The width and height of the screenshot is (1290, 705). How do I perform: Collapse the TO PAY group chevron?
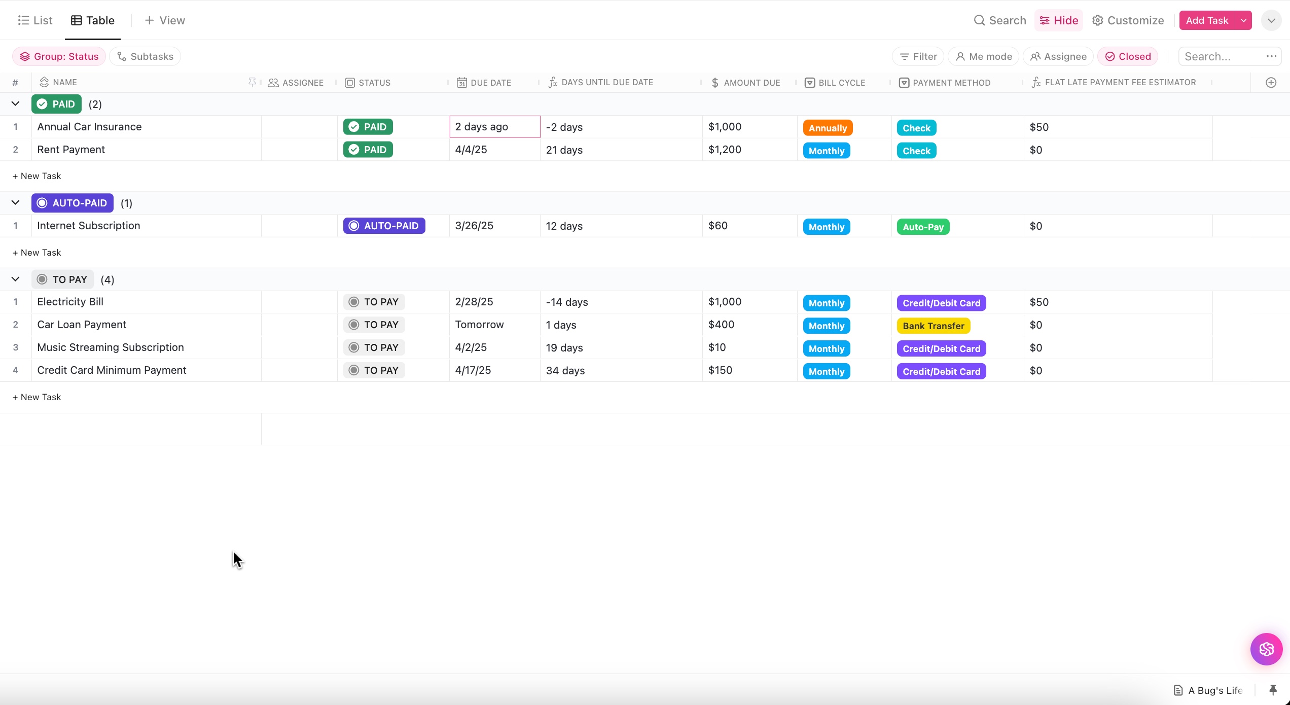[x=15, y=279]
